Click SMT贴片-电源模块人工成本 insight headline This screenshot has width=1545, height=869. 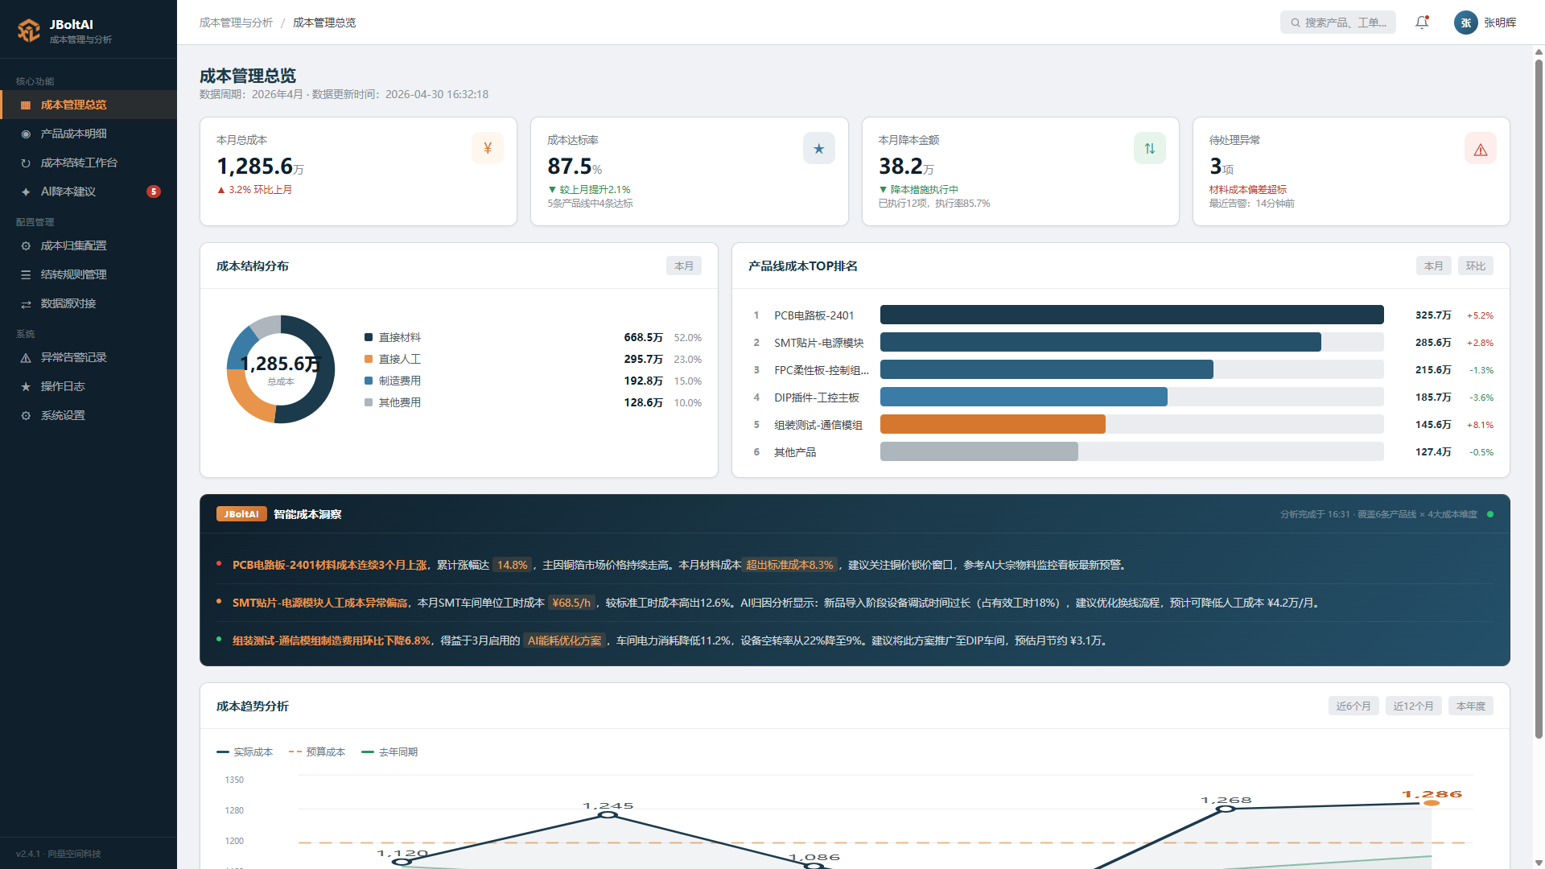[x=320, y=603]
